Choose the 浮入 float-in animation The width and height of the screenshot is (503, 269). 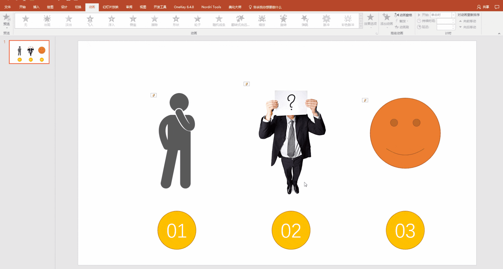tap(112, 20)
